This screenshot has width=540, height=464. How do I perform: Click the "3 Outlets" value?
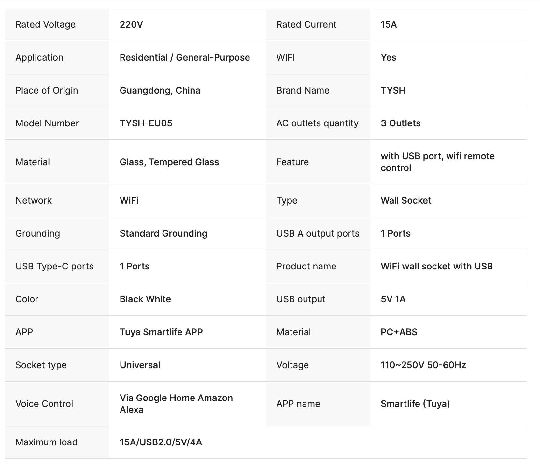[x=400, y=123]
